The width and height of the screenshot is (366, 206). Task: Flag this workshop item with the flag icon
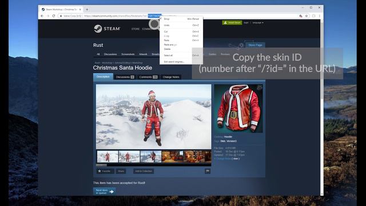(208, 171)
